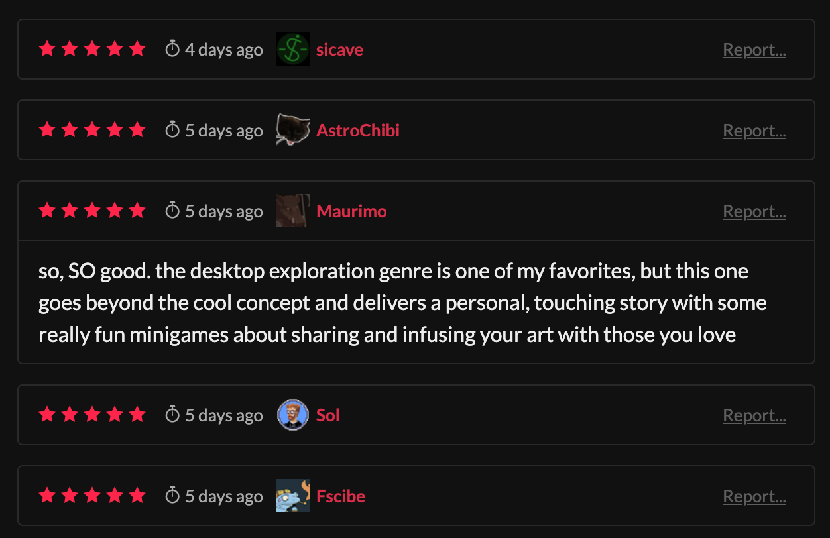Open Fscibe's username link
Screen dimensions: 830x538
(x=341, y=496)
